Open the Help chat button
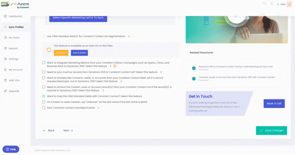This screenshot has width=295, height=155. coord(11,149)
